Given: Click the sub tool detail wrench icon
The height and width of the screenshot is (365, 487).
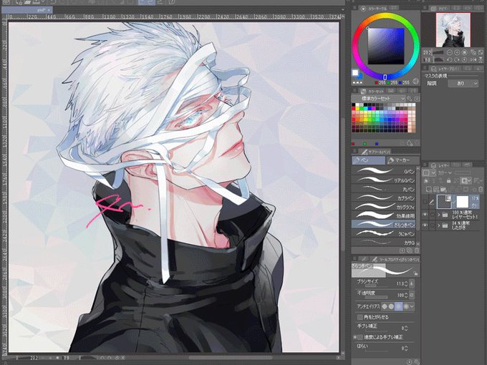Looking at the screenshot, I should click(x=417, y=362).
